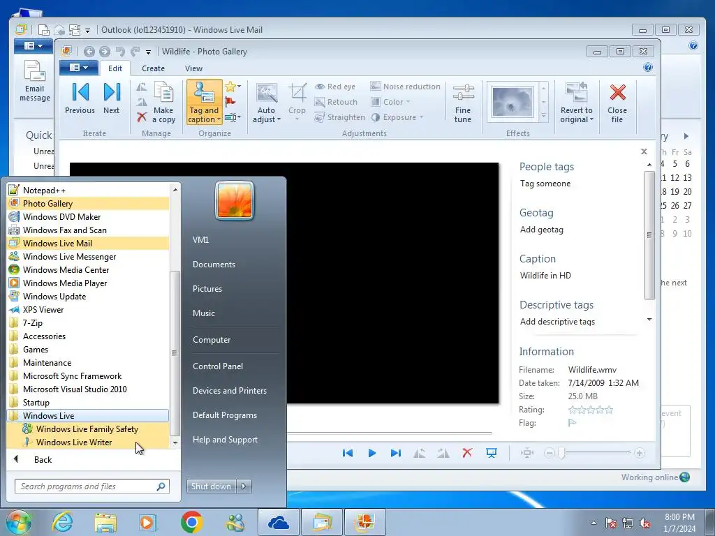Viewport: 715px width, 536px height.
Task: Close the tag info pane X
Action: (644, 151)
